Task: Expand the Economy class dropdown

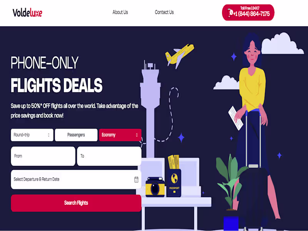Action: [120, 135]
